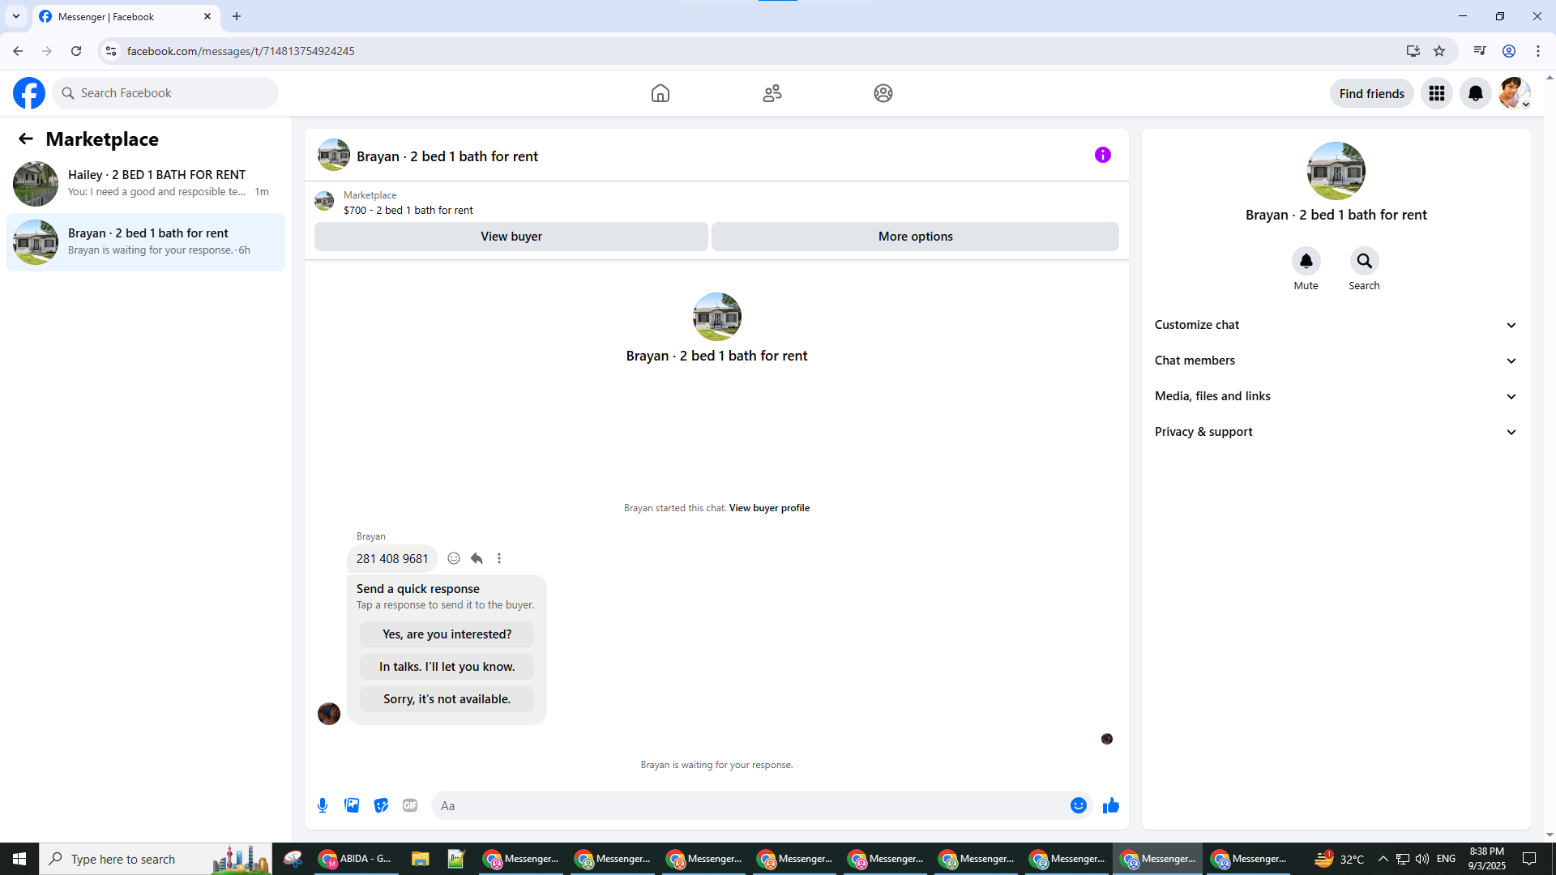Open File Explorer from the taskbar
The image size is (1556, 875).
(x=420, y=859)
